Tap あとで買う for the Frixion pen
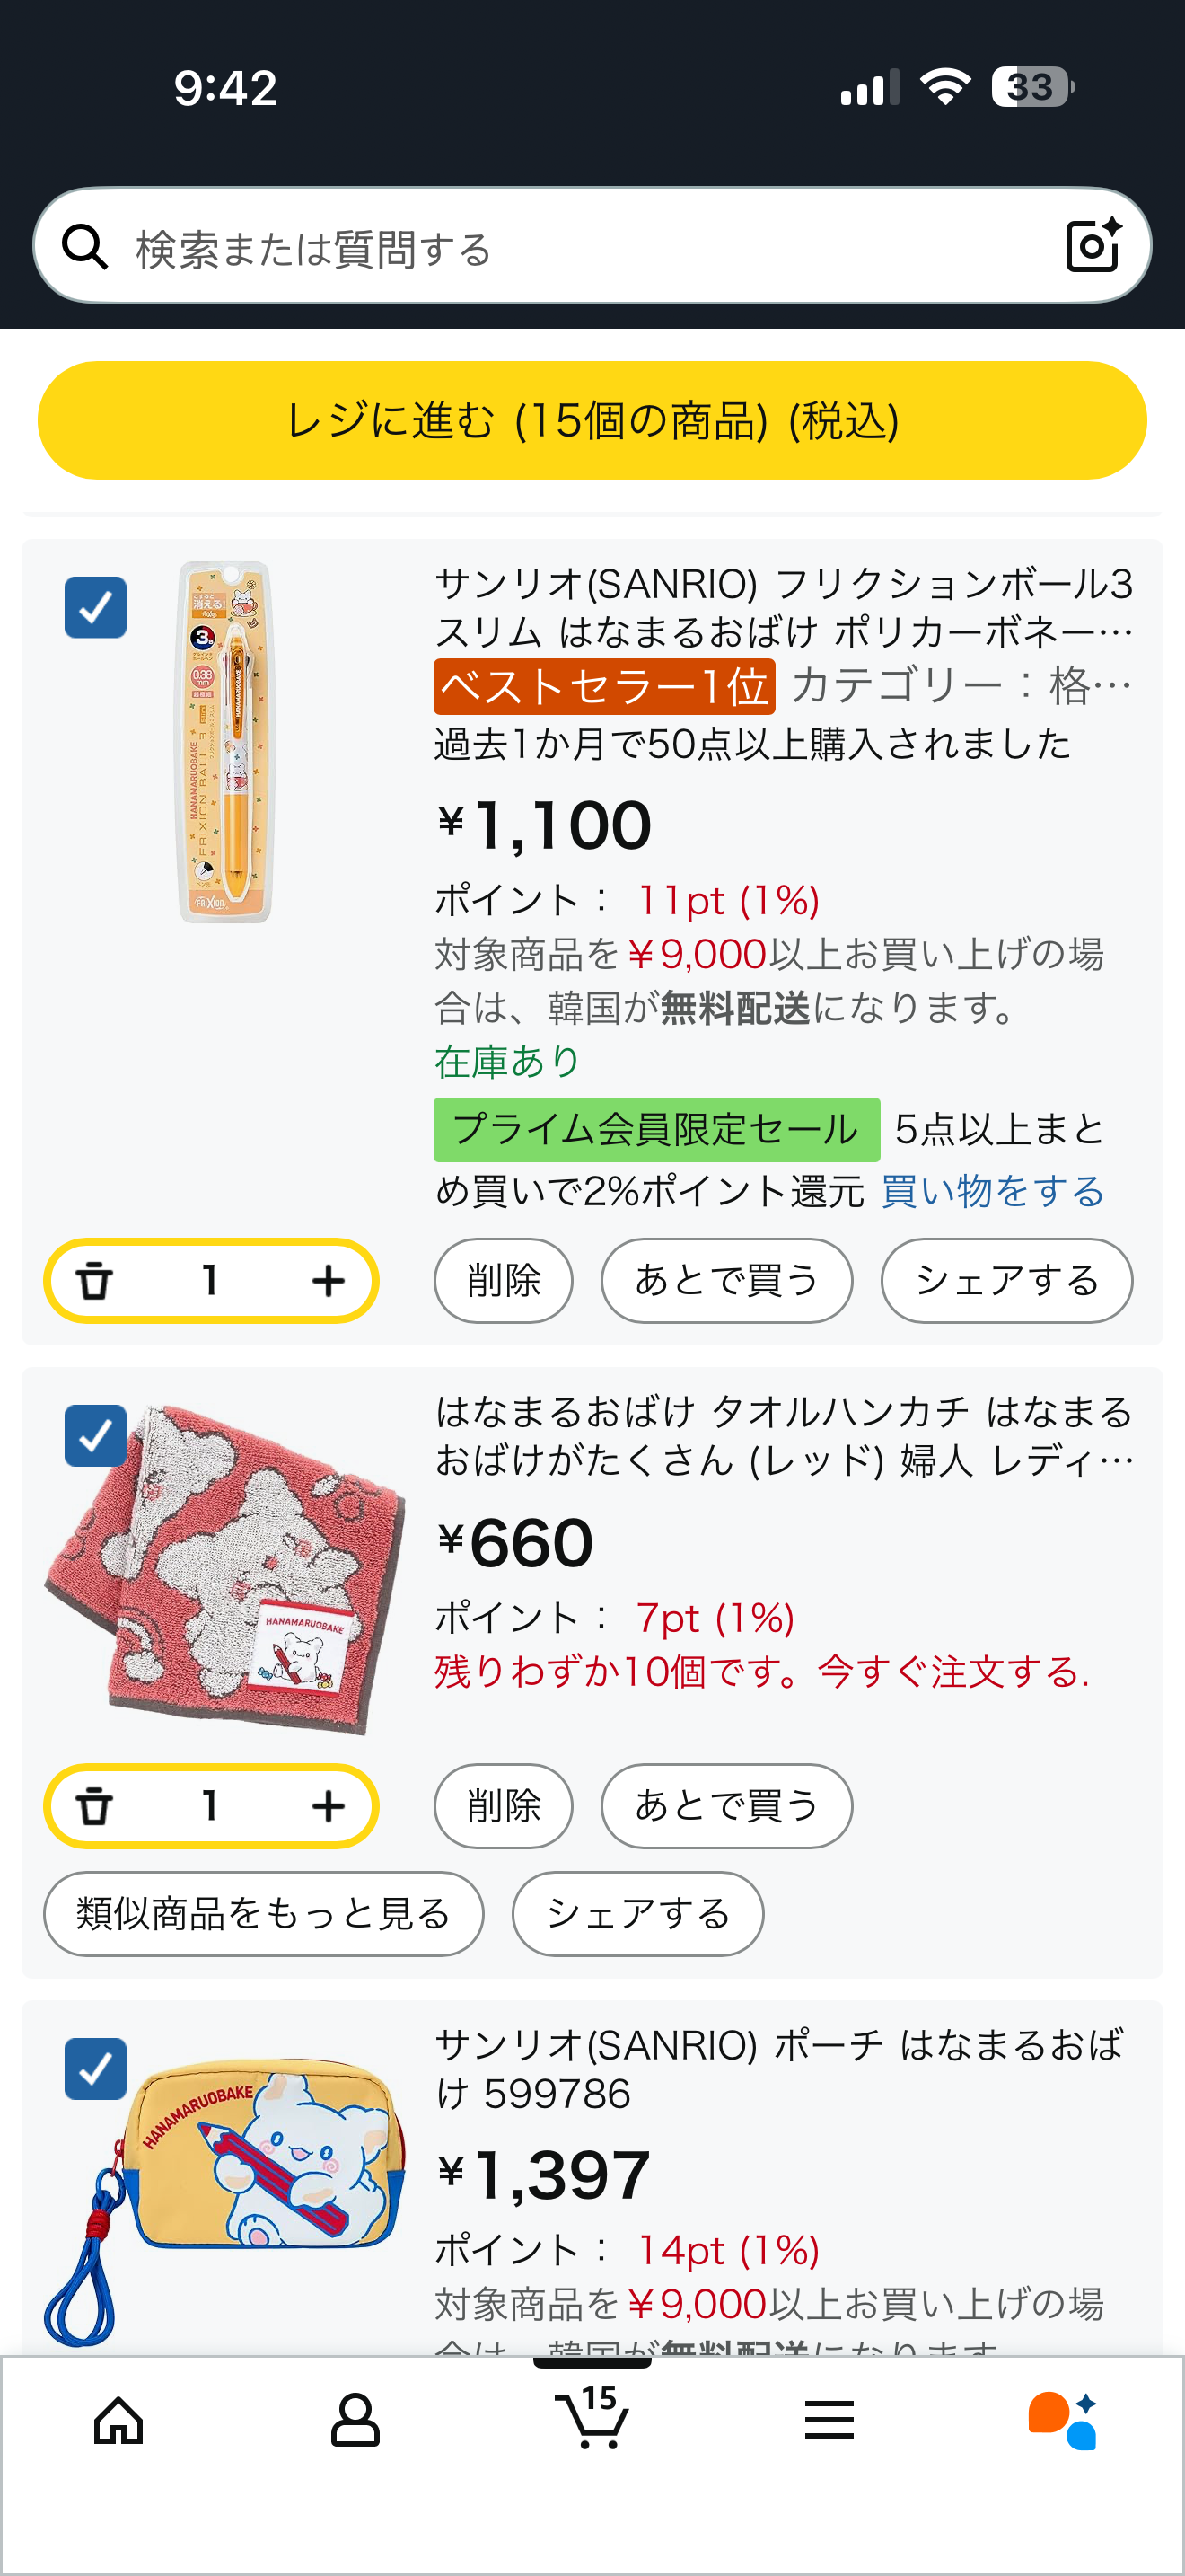This screenshot has width=1185, height=2576. (726, 1281)
